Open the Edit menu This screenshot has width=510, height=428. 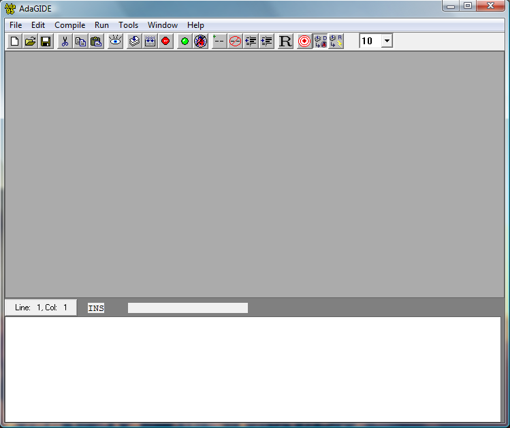[38, 25]
